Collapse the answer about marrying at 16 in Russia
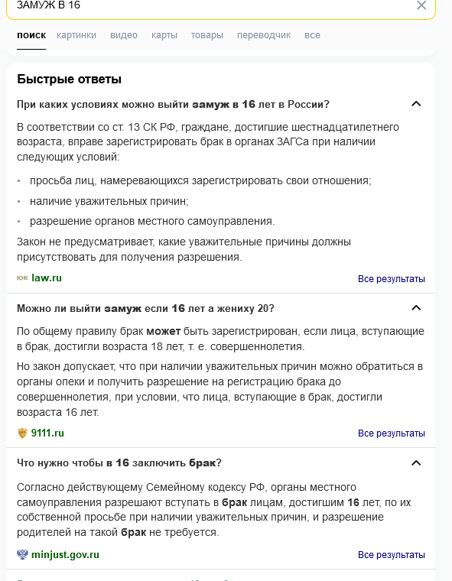 click(x=416, y=104)
